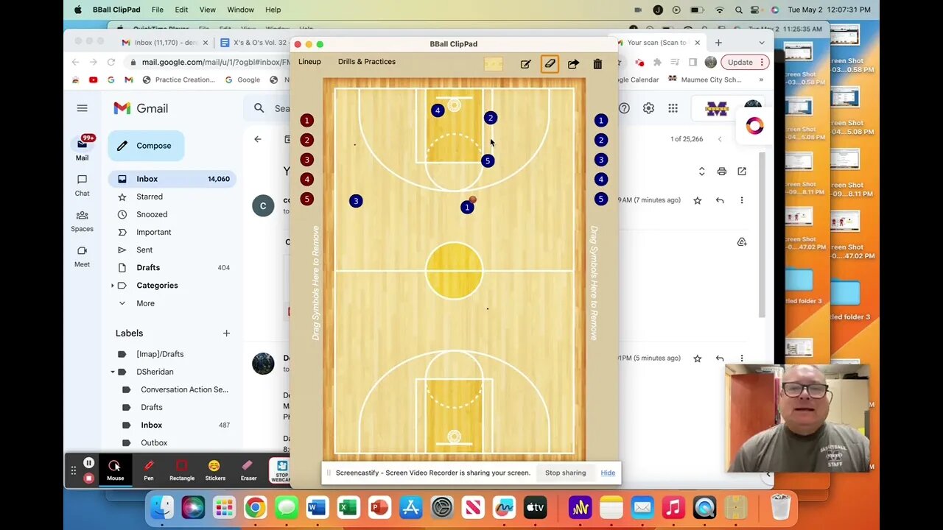Star the 5 minutes ago message
The image size is (943, 530).
(x=697, y=358)
